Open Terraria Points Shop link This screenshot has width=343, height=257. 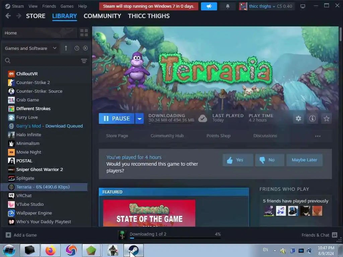[x=218, y=136]
